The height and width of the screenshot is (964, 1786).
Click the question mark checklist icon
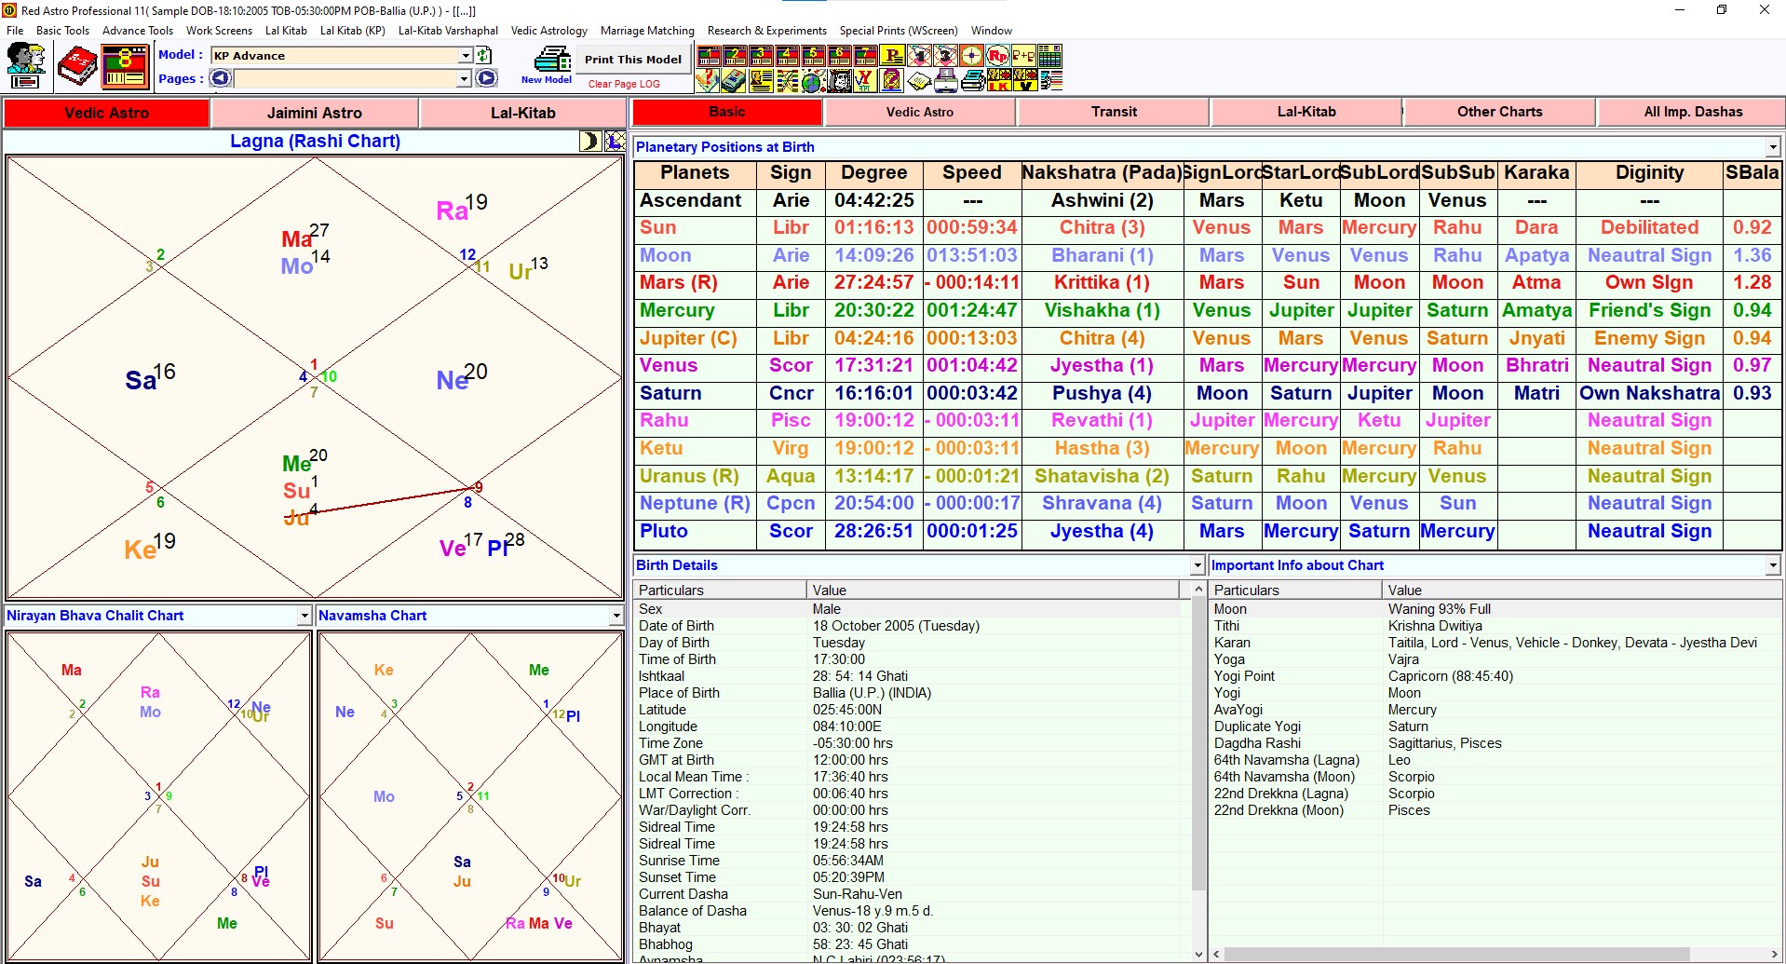(x=708, y=81)
